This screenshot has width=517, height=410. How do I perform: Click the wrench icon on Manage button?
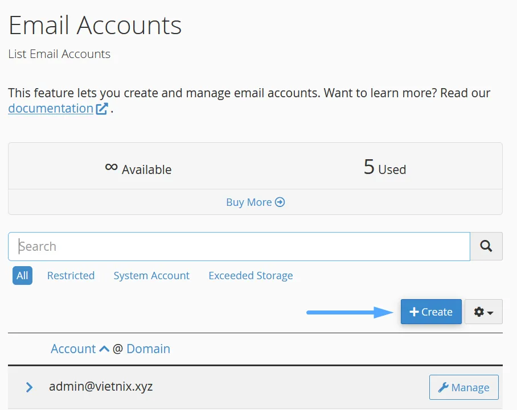coord(443,387)
